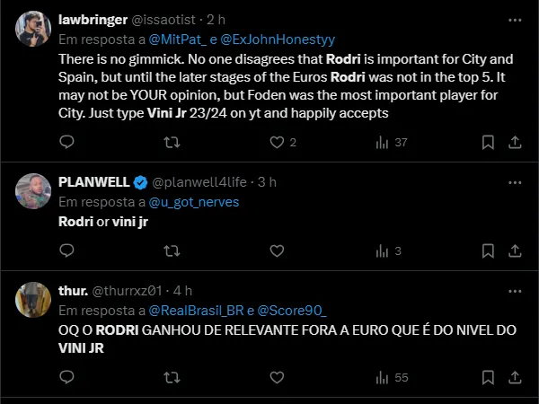Screen dimensions: 539x404
Task: Open lawbringer's profile picture
Action: 33,29
